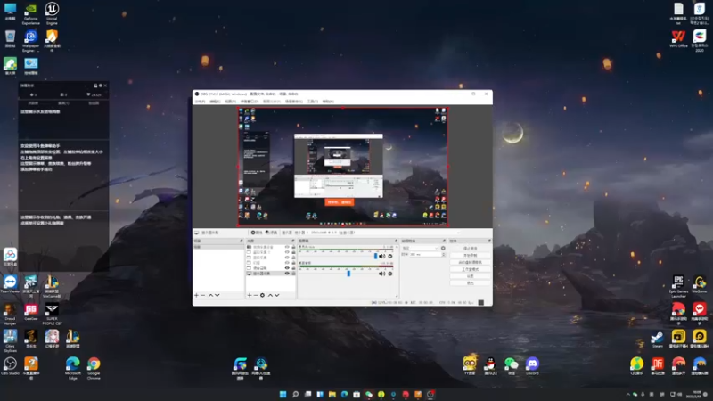713x401 pixels.
Task: Toggle visibility of 显示器采集 source
Action: (287, 274)
